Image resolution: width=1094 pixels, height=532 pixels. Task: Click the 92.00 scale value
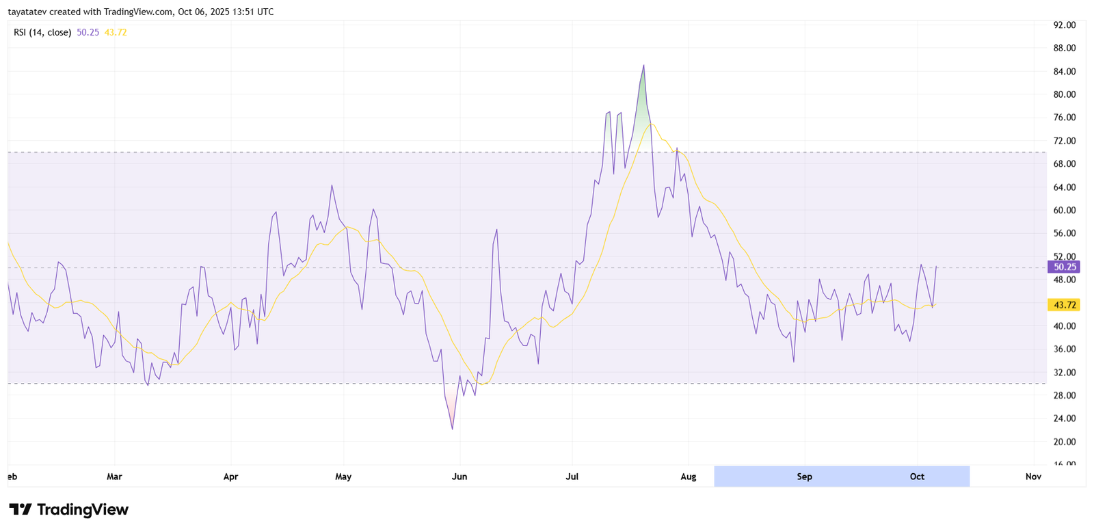(1065, 25)
